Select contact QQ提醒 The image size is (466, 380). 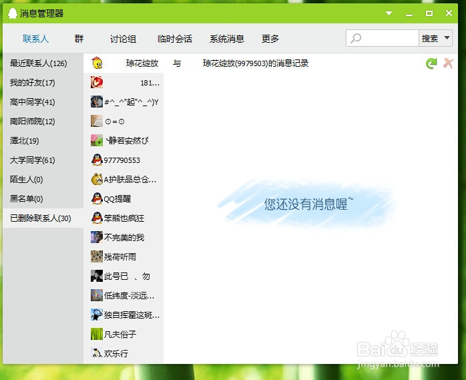124,198
